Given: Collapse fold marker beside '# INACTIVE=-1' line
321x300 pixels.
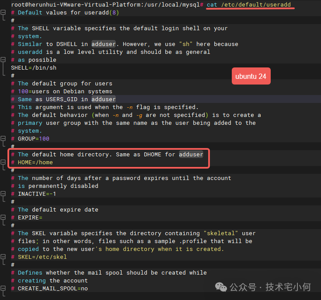Looking at the screenshot, I should point(3,194).
